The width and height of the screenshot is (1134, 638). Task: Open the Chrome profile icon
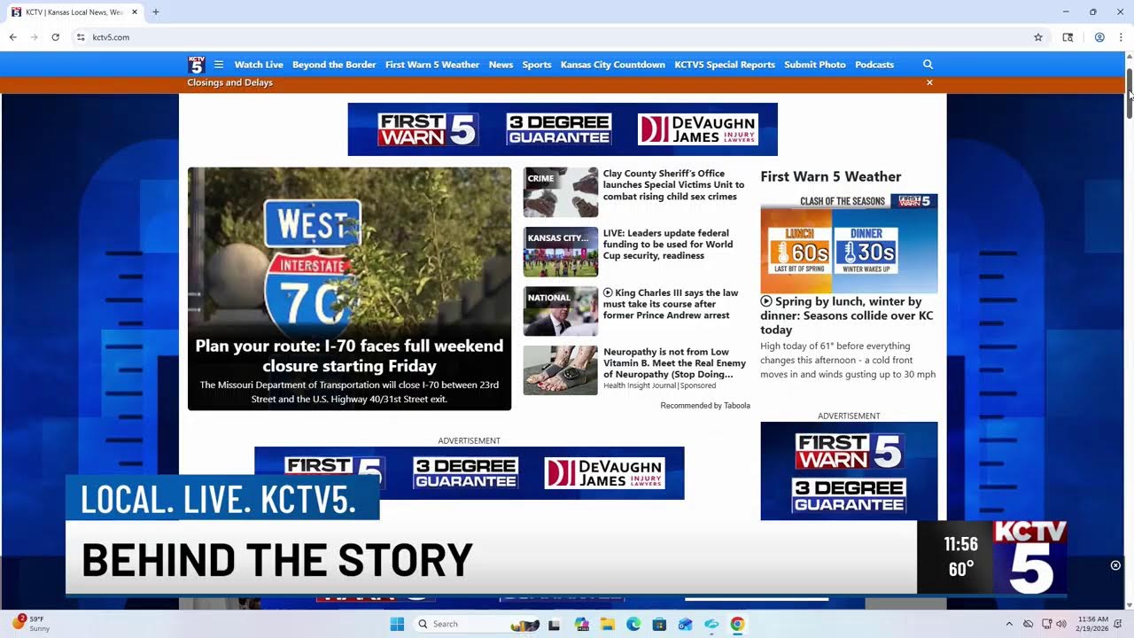tap(1099, 37)
